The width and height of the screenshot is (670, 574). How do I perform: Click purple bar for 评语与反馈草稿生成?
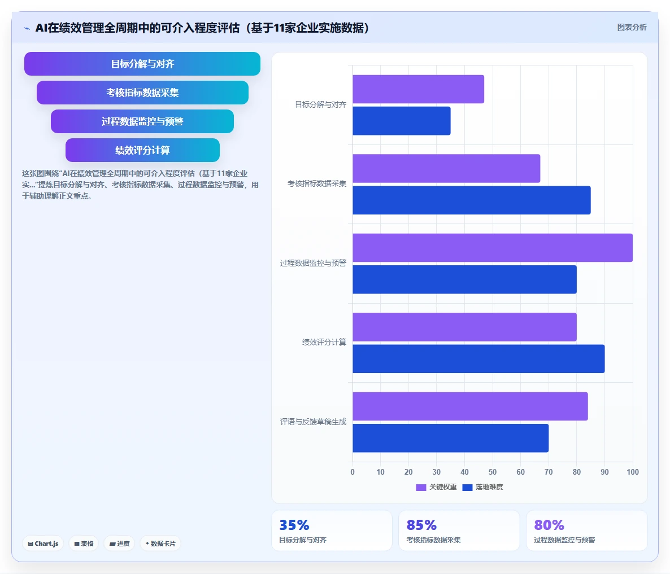coord(470,406)
